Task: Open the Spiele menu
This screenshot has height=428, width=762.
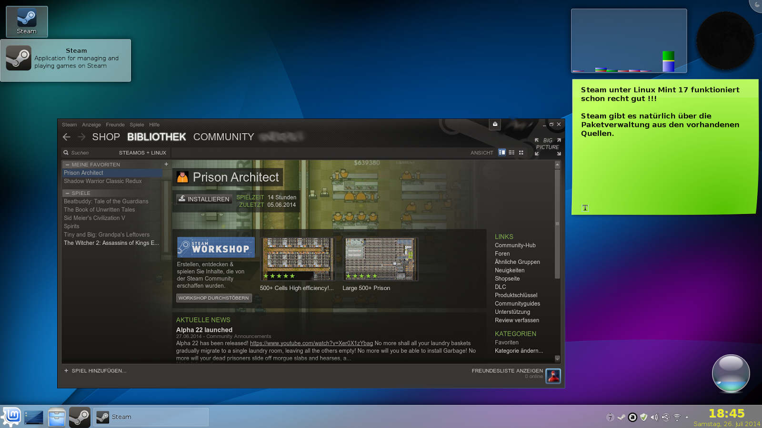Action: click(137, 125)
